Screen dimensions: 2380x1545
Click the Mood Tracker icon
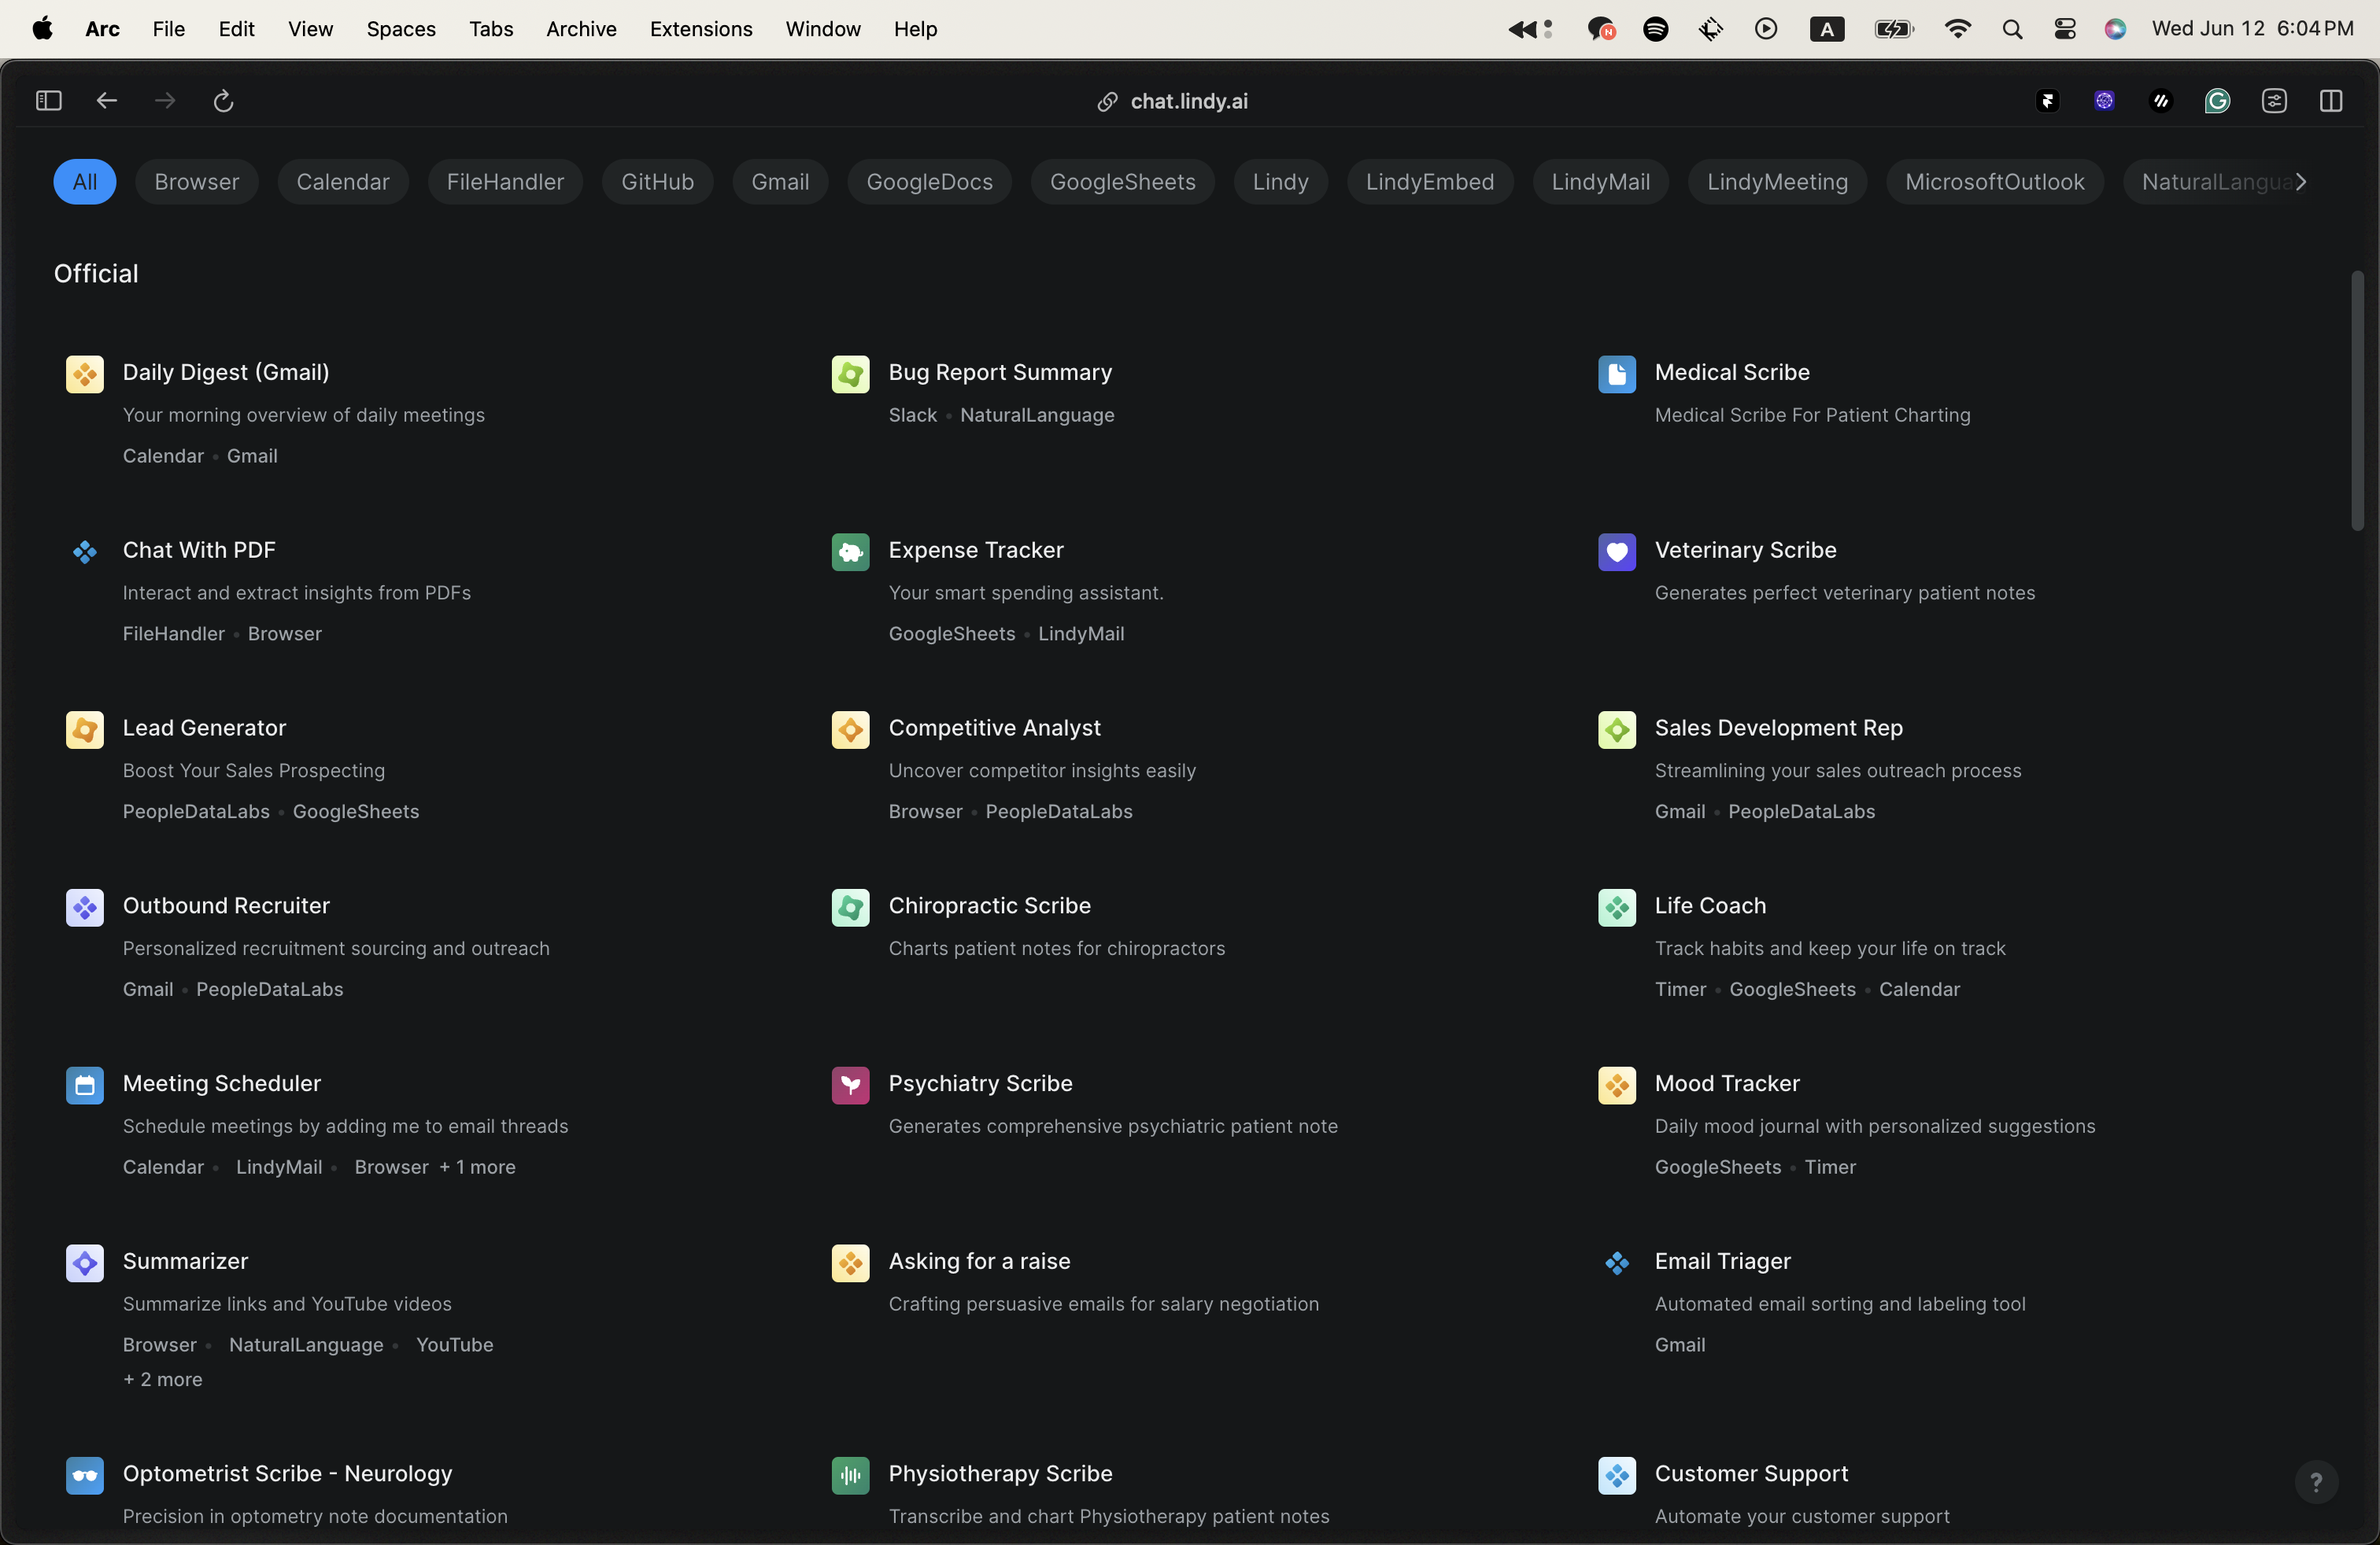click(x=1617, y=1086)
